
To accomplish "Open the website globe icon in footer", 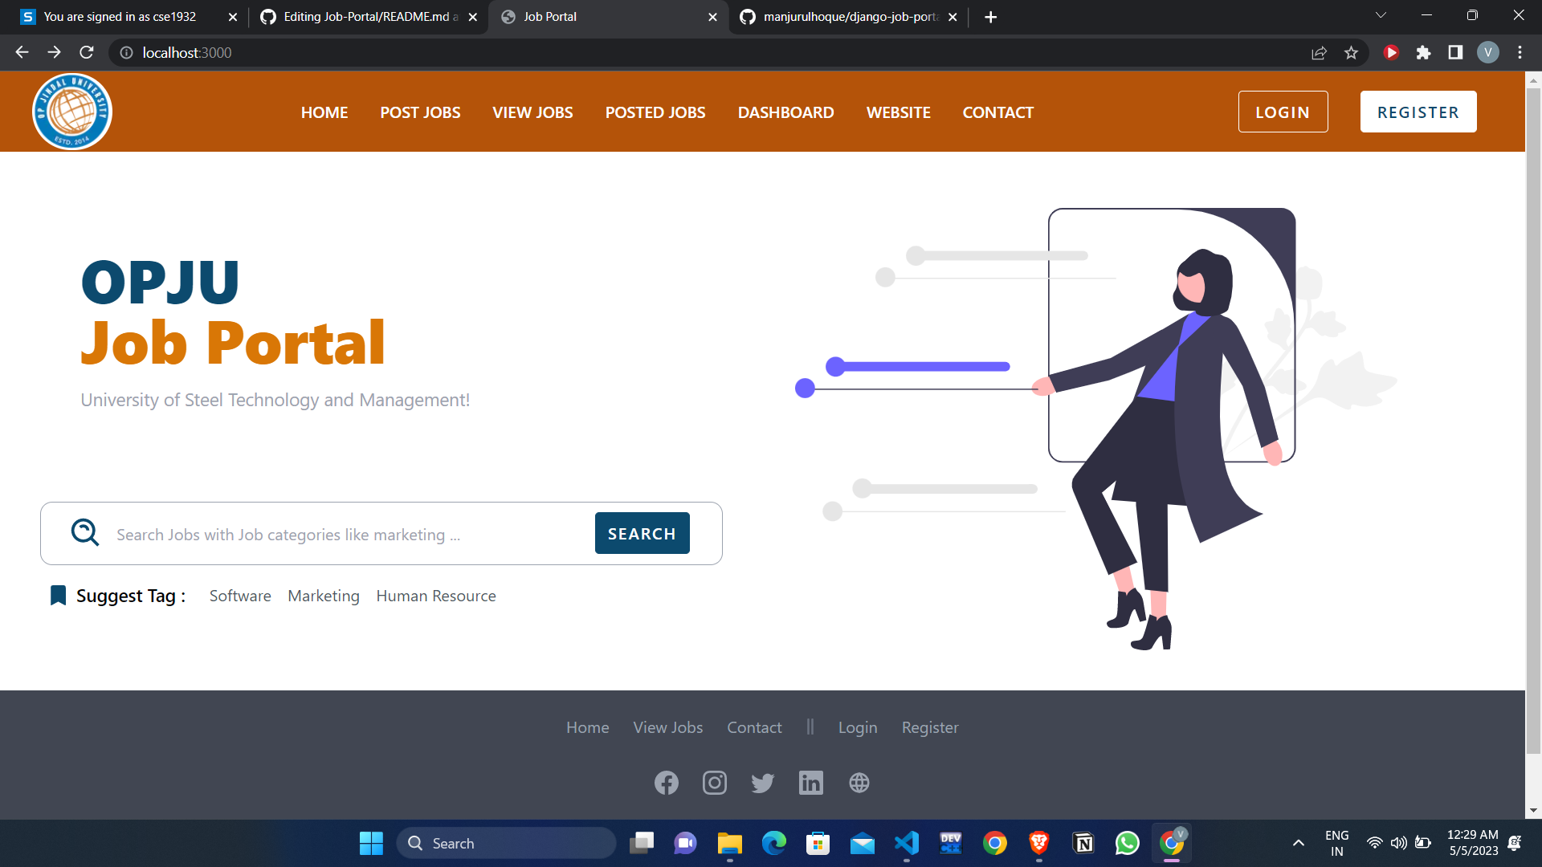I will tap(859, 783).
